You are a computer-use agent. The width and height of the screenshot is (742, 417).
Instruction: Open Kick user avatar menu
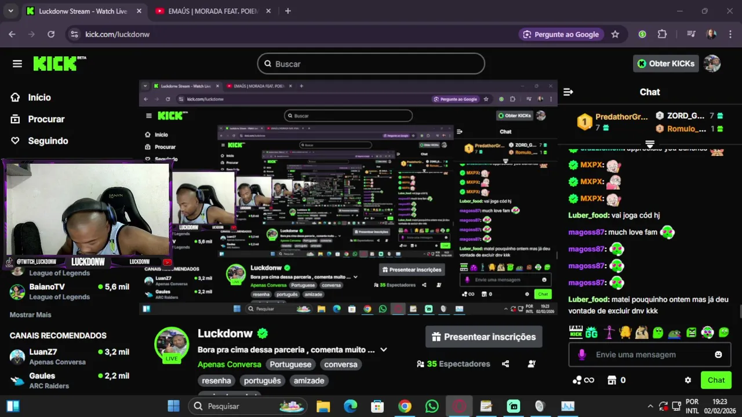(x=712, y=64)
